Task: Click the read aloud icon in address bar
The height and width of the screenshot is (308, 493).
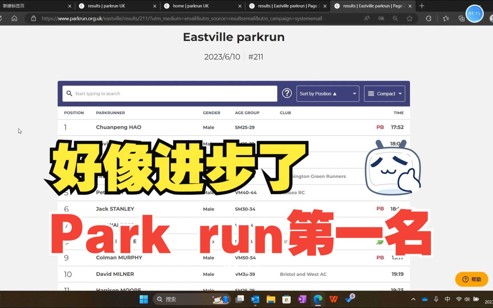Action: pyautogui.click(x=367, y=19)
